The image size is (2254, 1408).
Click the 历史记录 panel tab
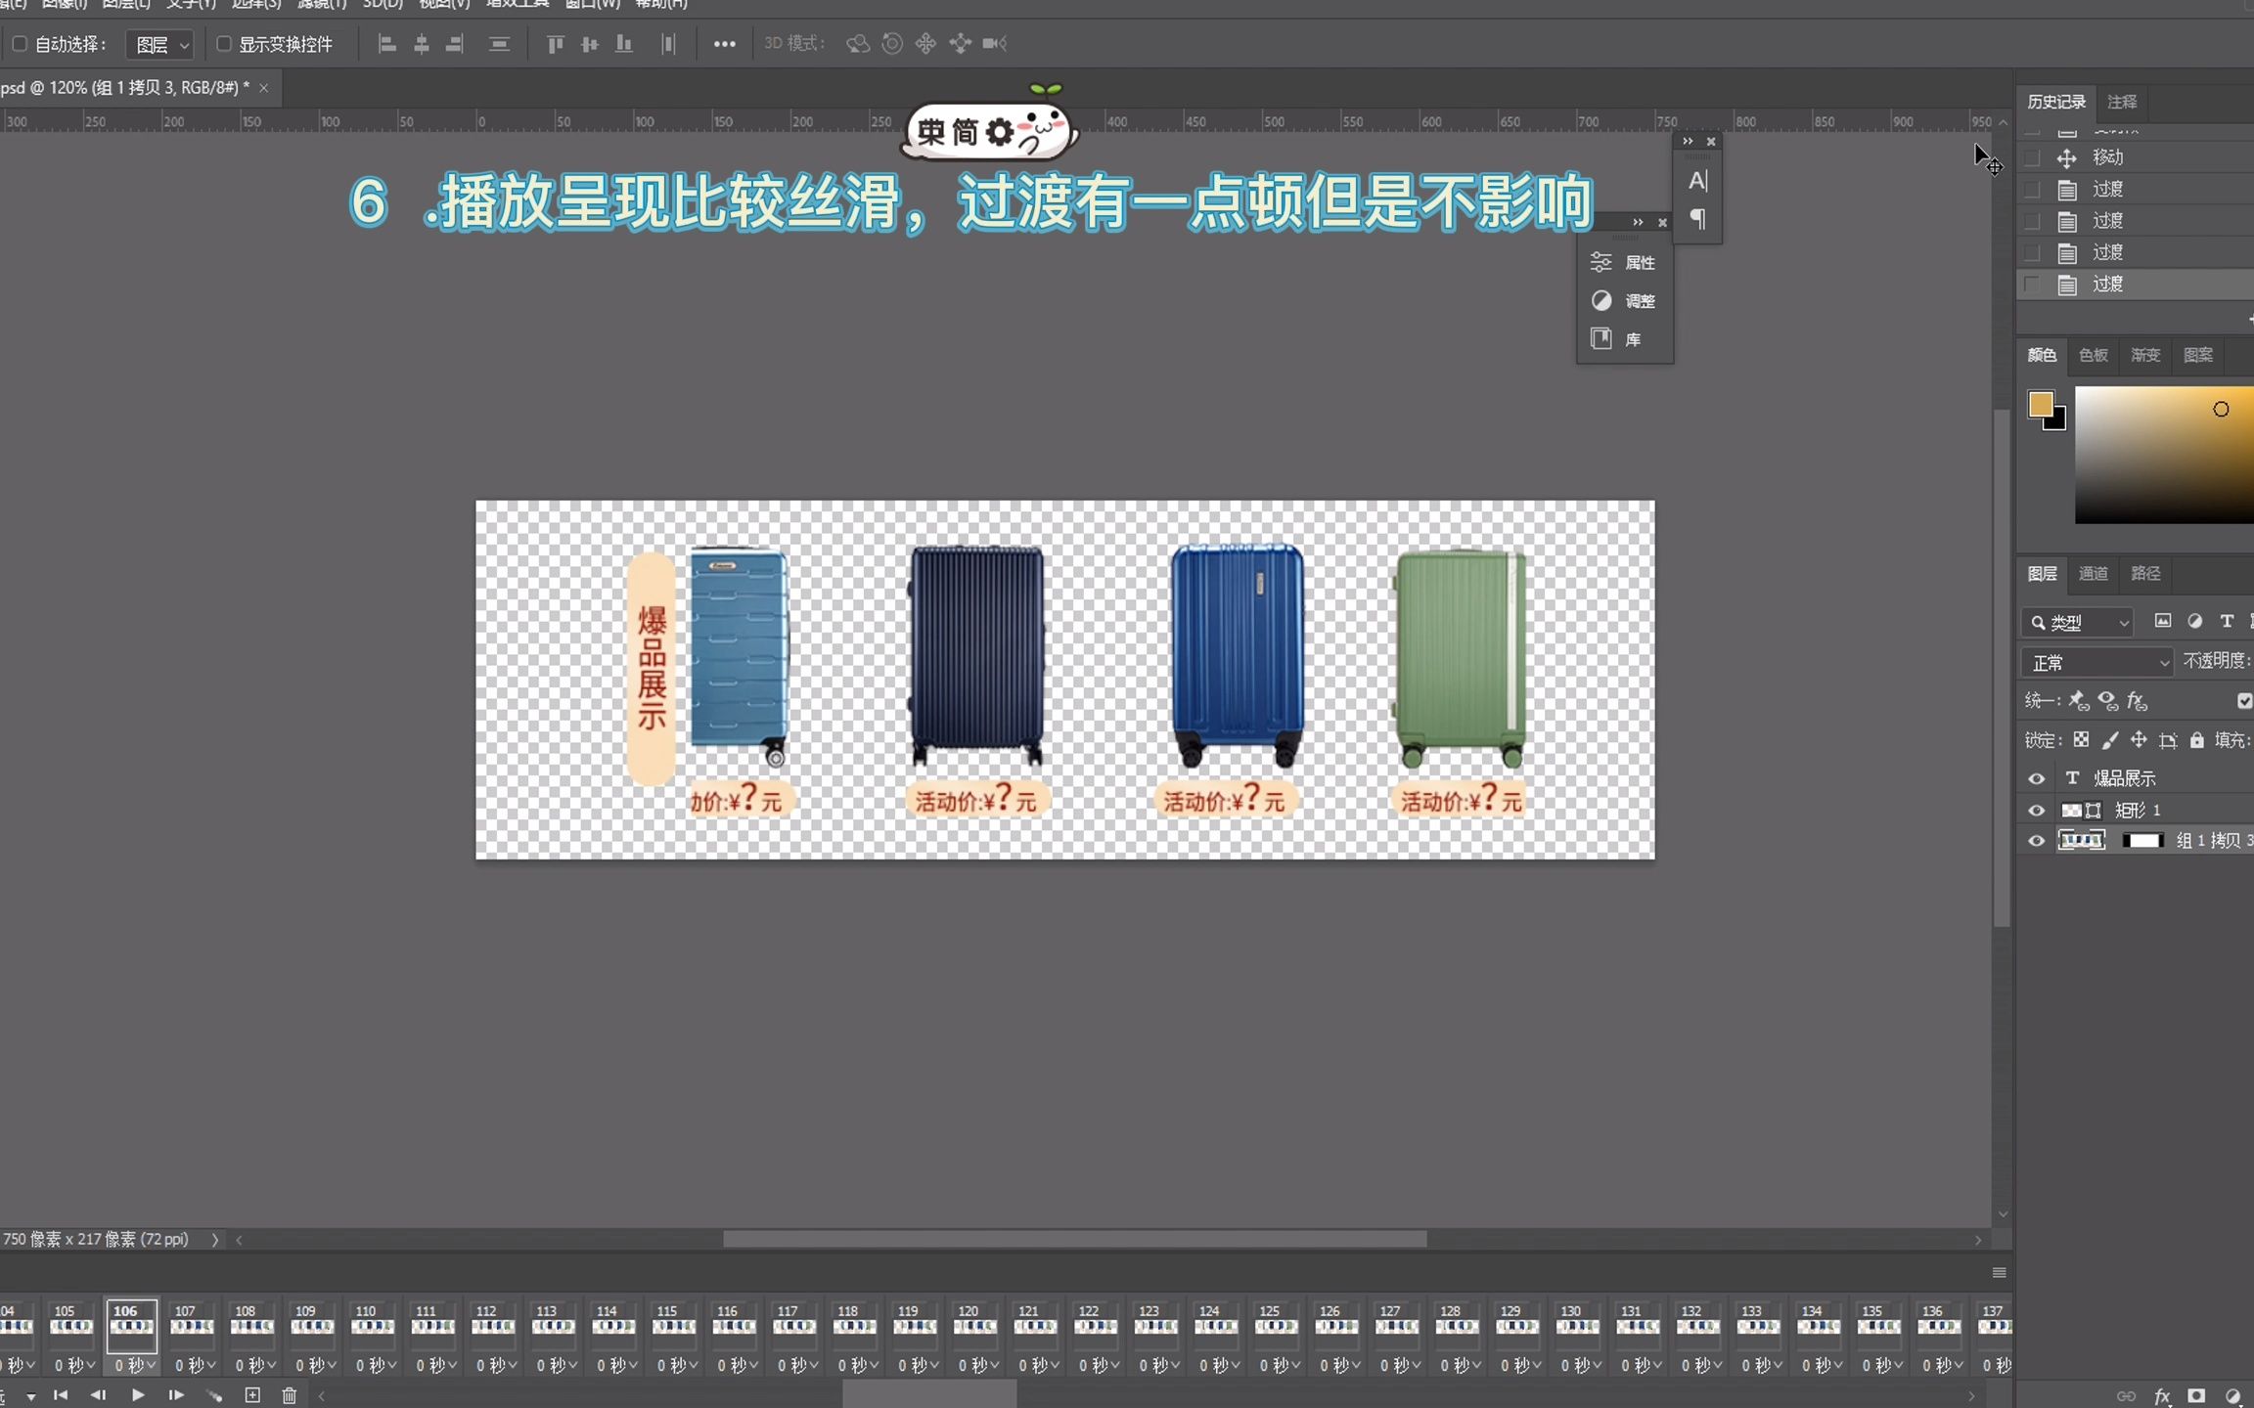click(x=2055, y=101)
